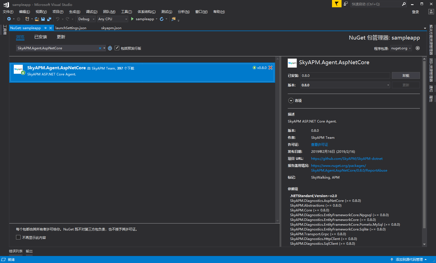Image resolution: width=436 pixels, height=263 pixels.
Task: Click the browser refresh toolbar icon
Action: 162,19
